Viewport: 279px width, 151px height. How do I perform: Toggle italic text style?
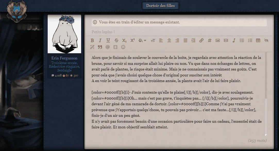pos(100,40)
